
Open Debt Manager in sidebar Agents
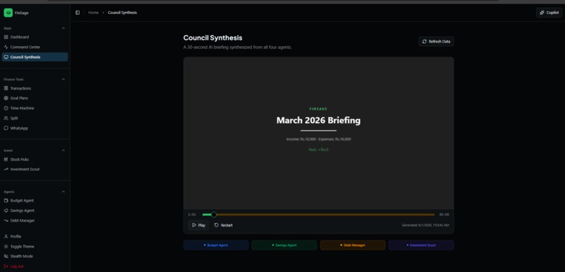[34, 221]
